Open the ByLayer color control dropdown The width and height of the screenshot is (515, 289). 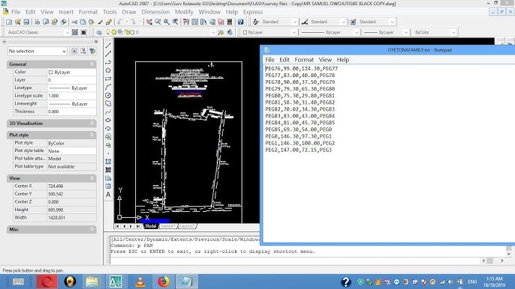click(x=270, y=32)
